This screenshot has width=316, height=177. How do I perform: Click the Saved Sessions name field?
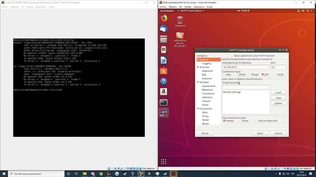point(246,87)
